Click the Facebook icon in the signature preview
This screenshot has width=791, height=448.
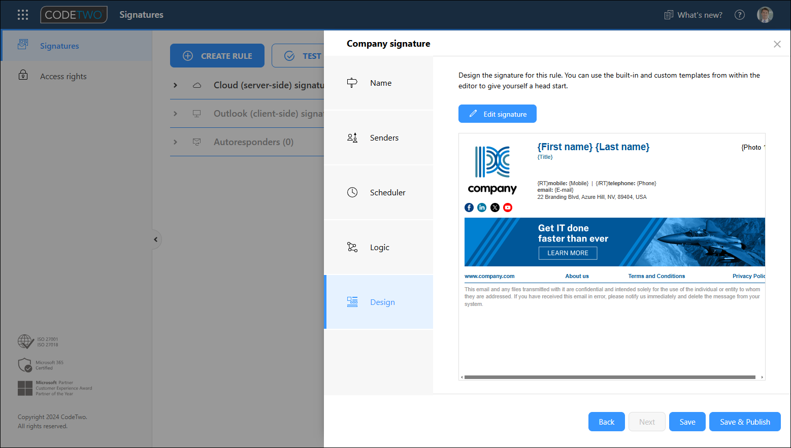(x=469, y=207)
